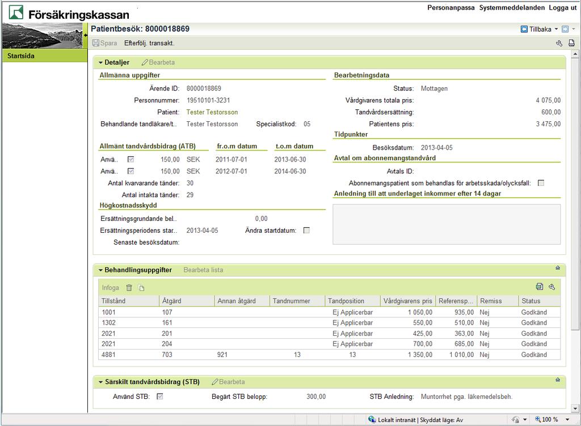Sort by the Tillstånd column header
Viewport: 581px width, 426px height.
click(x=129, y=301)
